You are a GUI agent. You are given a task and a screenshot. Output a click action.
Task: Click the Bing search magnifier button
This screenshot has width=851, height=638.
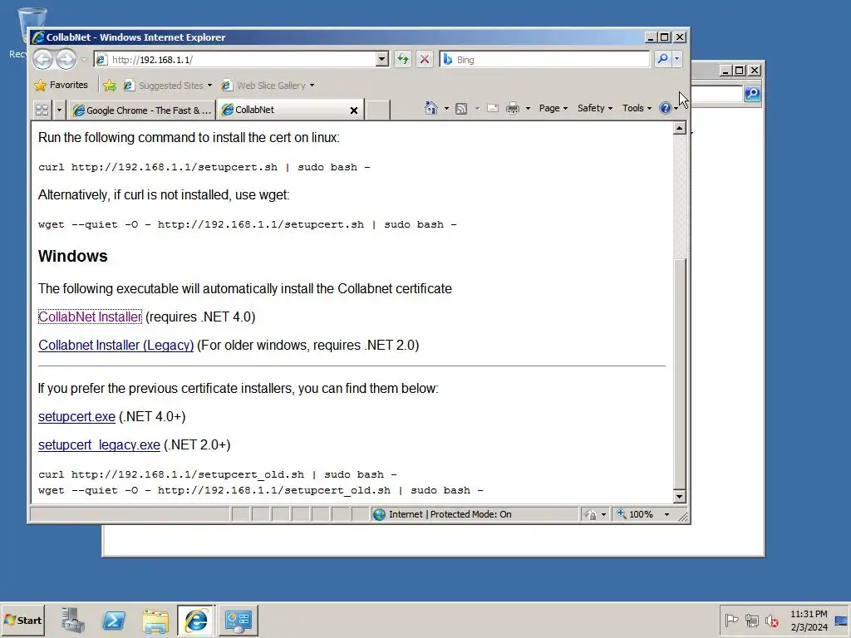(662, 59)
